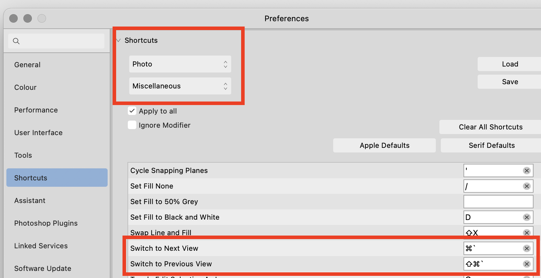Screen dimensions: 541x278
Task: Open the Miscellaneous category dropdown
Action: click(x=180, y=86)
